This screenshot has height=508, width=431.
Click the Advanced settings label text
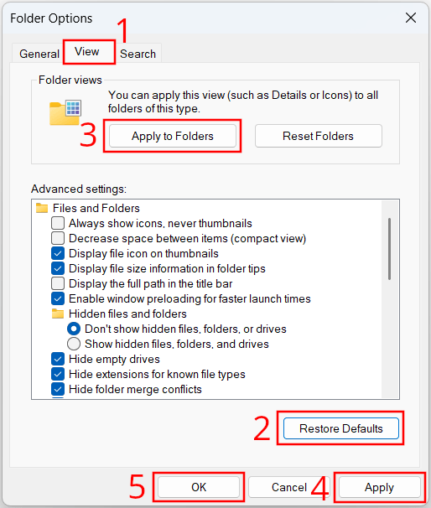[x=79, y=189]
